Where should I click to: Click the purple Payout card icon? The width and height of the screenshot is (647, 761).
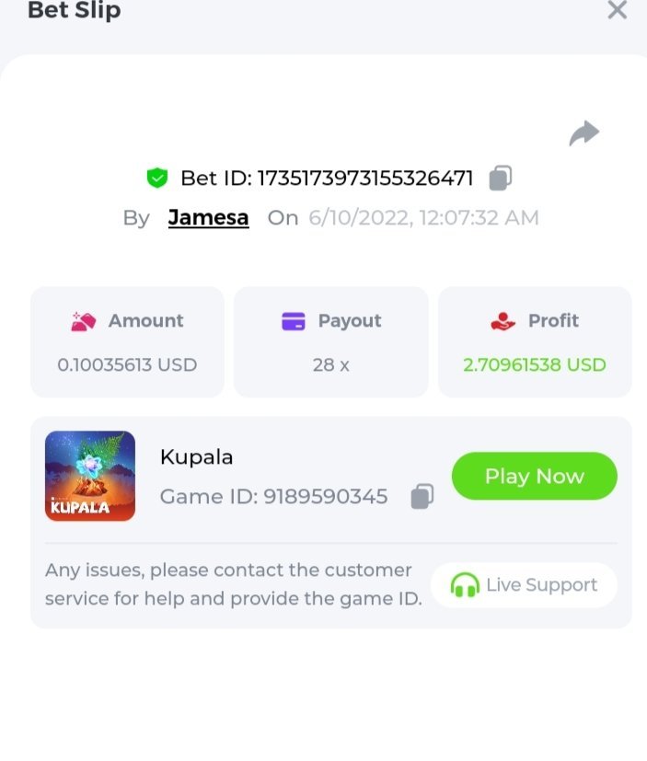[x=293, y=321]
